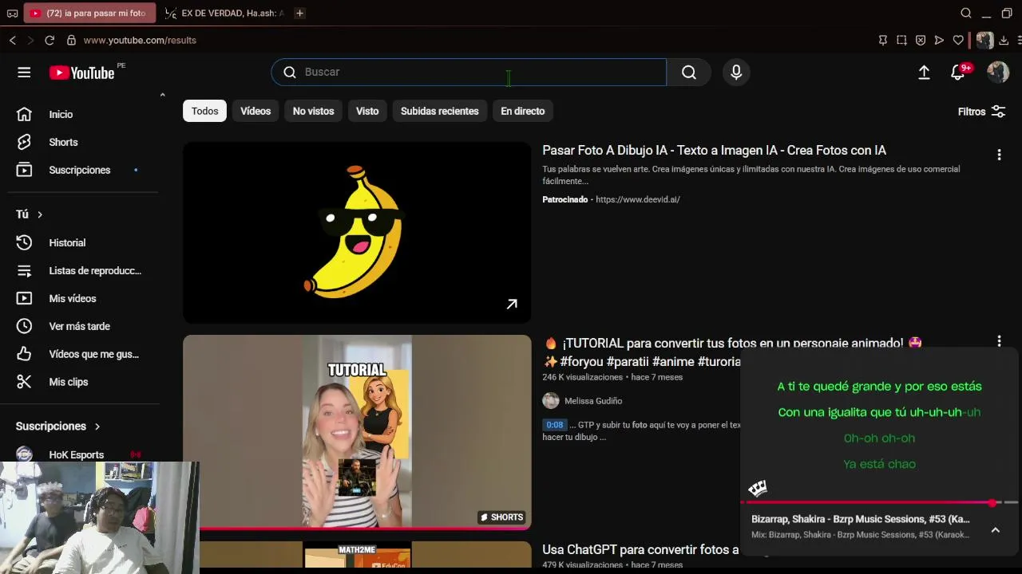Viewport: 1022px width, 574px height.
Task: Open Listas de reproducción in sidebar
Action: pos(94,271)
